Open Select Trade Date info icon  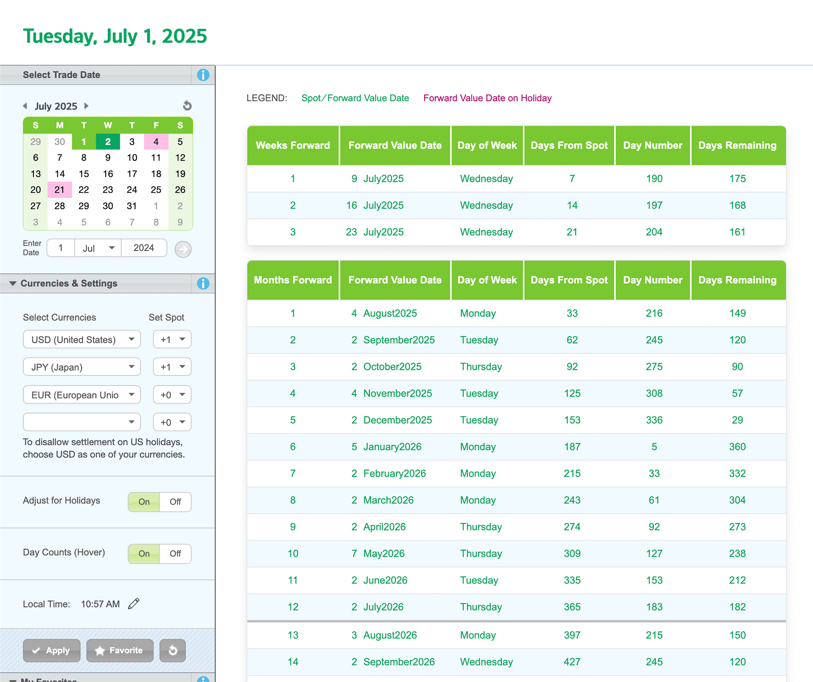click(203, 75)
